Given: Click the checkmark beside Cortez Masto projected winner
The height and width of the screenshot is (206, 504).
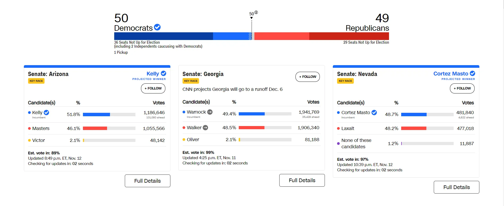Looking at the screenshot, I should [x=472, y=73].
